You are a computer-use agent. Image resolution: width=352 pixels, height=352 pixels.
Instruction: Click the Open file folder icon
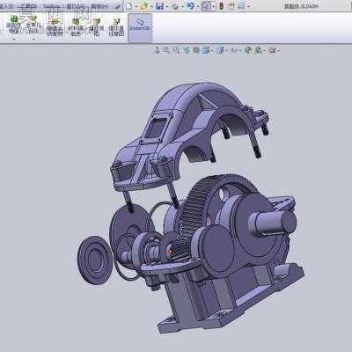pyautogui.click(x=143, y=6)
